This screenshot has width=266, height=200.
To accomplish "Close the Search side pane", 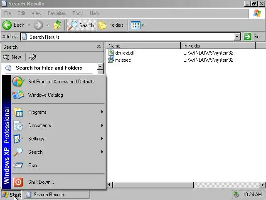I will pos(99,46).
